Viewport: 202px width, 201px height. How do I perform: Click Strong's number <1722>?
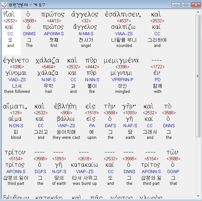click(x=158, y=67)
